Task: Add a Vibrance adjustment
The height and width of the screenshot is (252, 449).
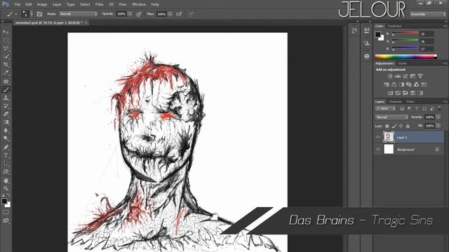Action: (420, 76)
